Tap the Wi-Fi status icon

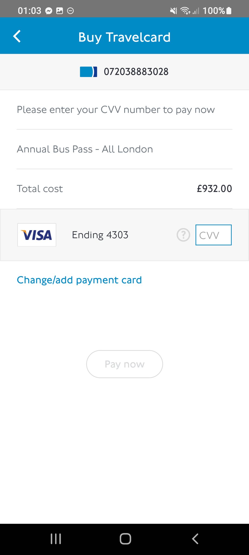pos(185,11)
